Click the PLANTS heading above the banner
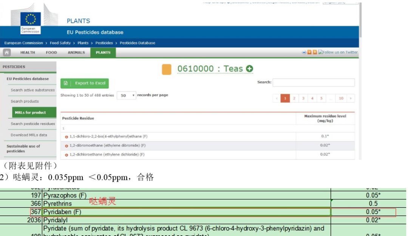 (78, 21)
